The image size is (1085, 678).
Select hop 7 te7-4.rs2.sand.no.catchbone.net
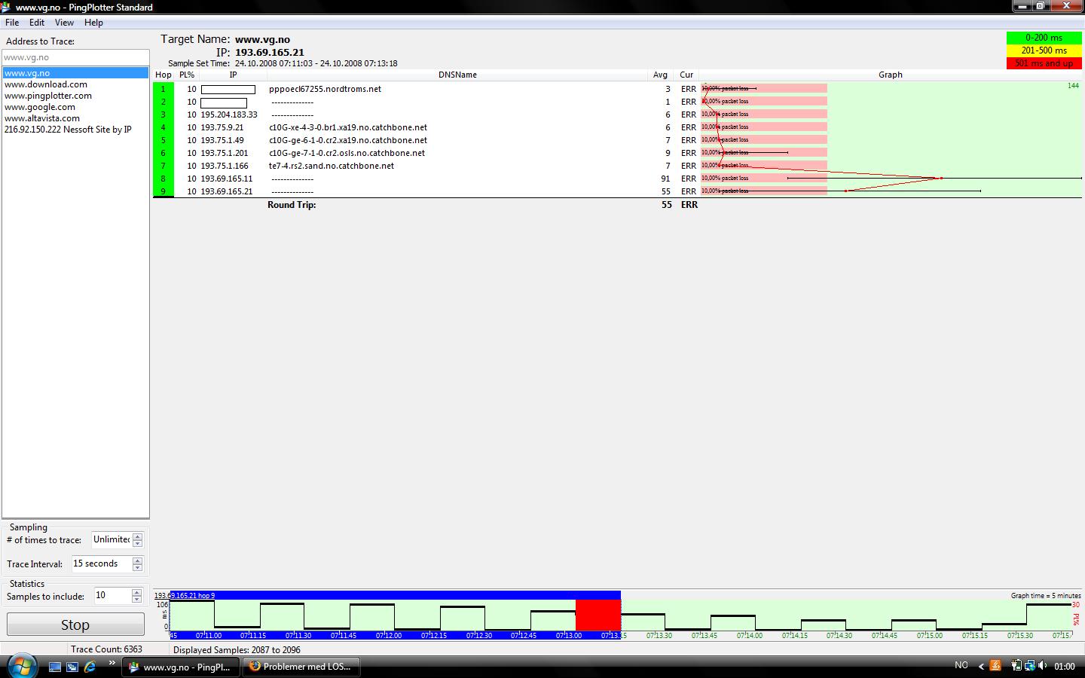tap(332, 166)
